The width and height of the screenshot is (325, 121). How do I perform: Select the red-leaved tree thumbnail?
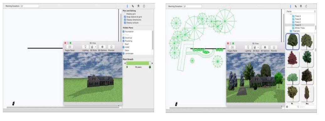[292, 59]
